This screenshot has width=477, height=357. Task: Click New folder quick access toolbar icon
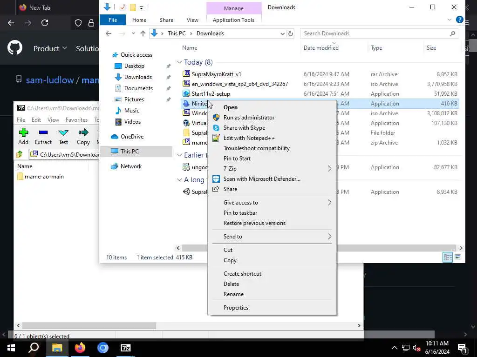click(x=133, y=7)
